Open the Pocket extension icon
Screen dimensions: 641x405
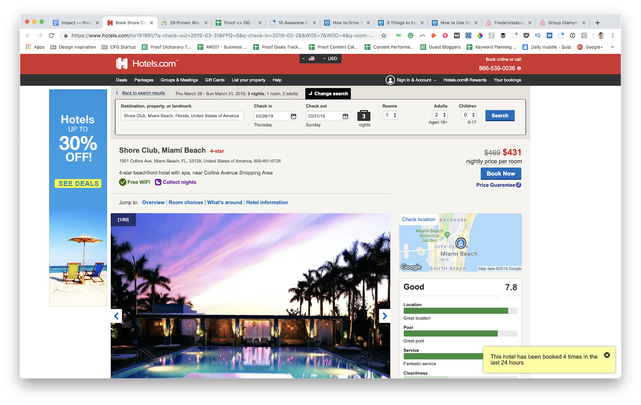(x=526, y=35)
